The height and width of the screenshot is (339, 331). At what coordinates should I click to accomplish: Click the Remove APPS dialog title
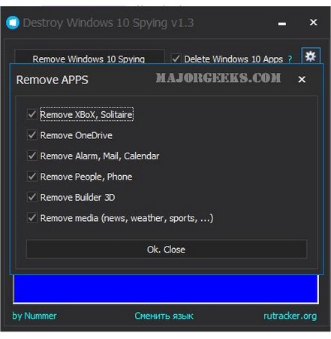click(x=52, y=80)
